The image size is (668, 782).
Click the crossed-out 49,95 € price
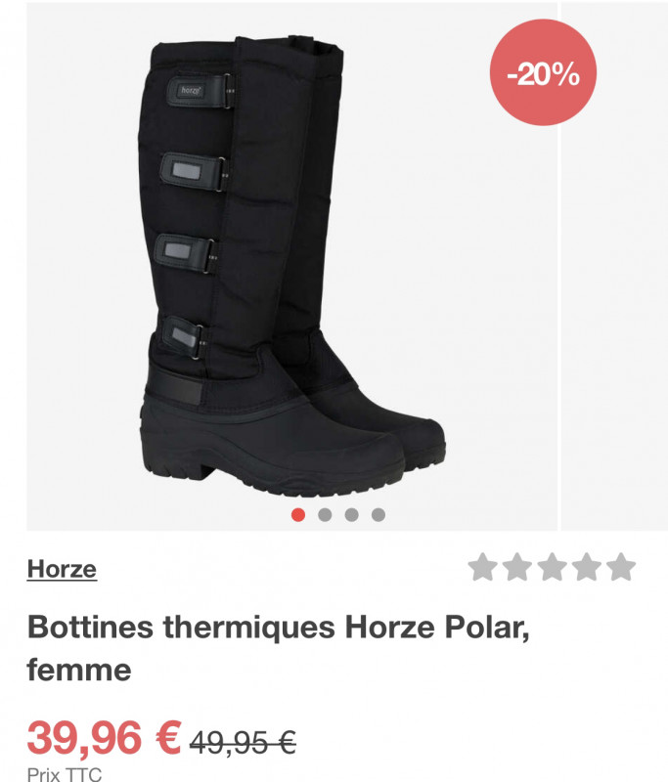(243, 742)
